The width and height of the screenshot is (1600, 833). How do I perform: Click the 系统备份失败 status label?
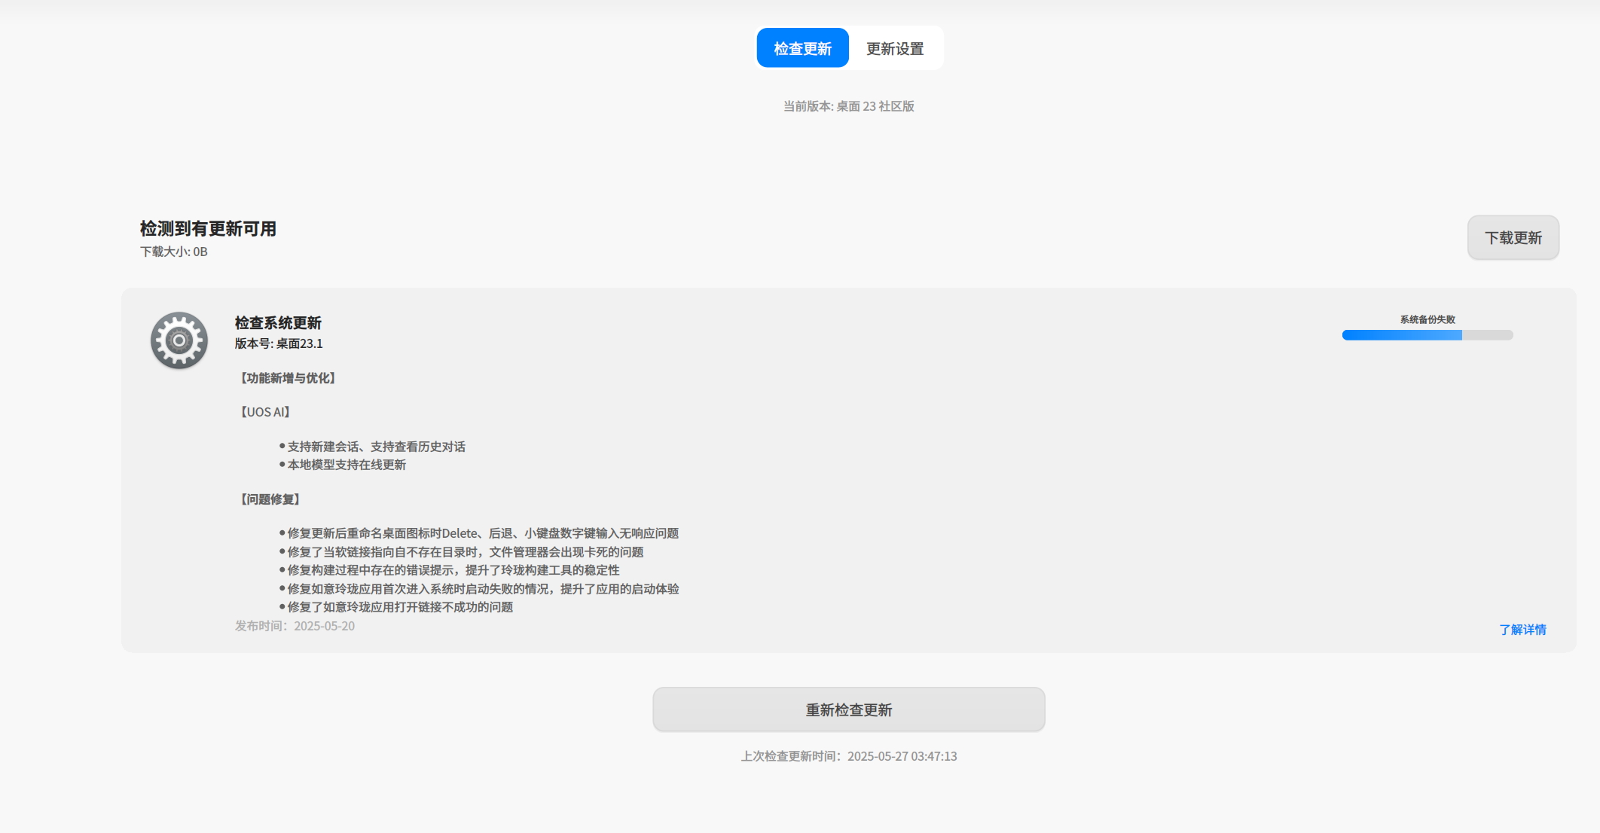coord(1427,319)
